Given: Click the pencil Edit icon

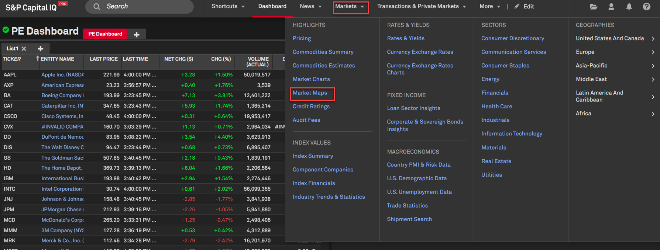Looking at the screenshot, I should point(517,6).
